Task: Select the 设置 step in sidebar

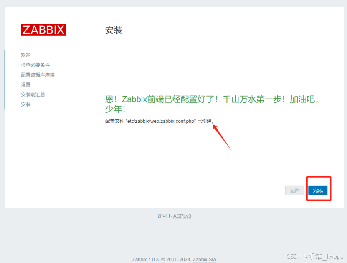Action: tap(25, 84)
